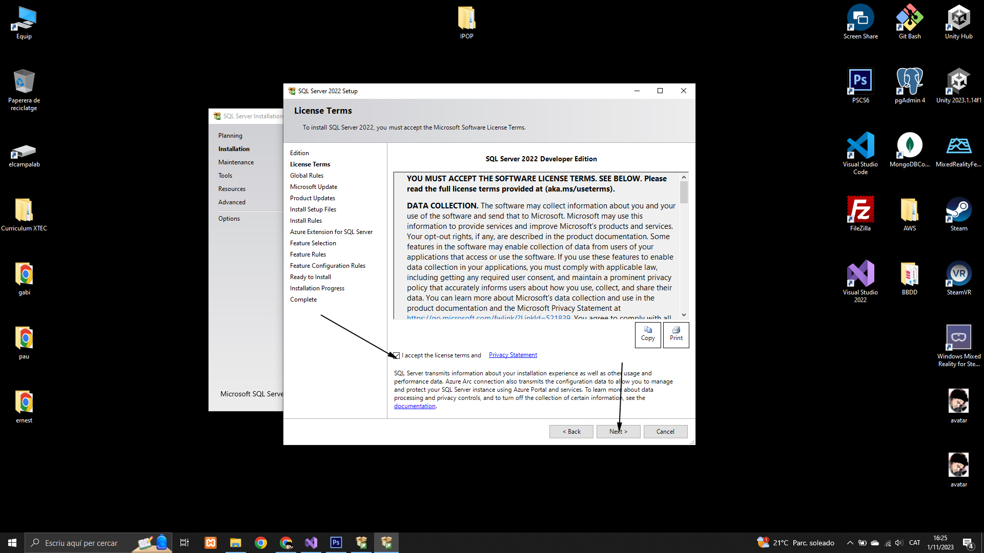Click the Next button

tap(618, 432)
